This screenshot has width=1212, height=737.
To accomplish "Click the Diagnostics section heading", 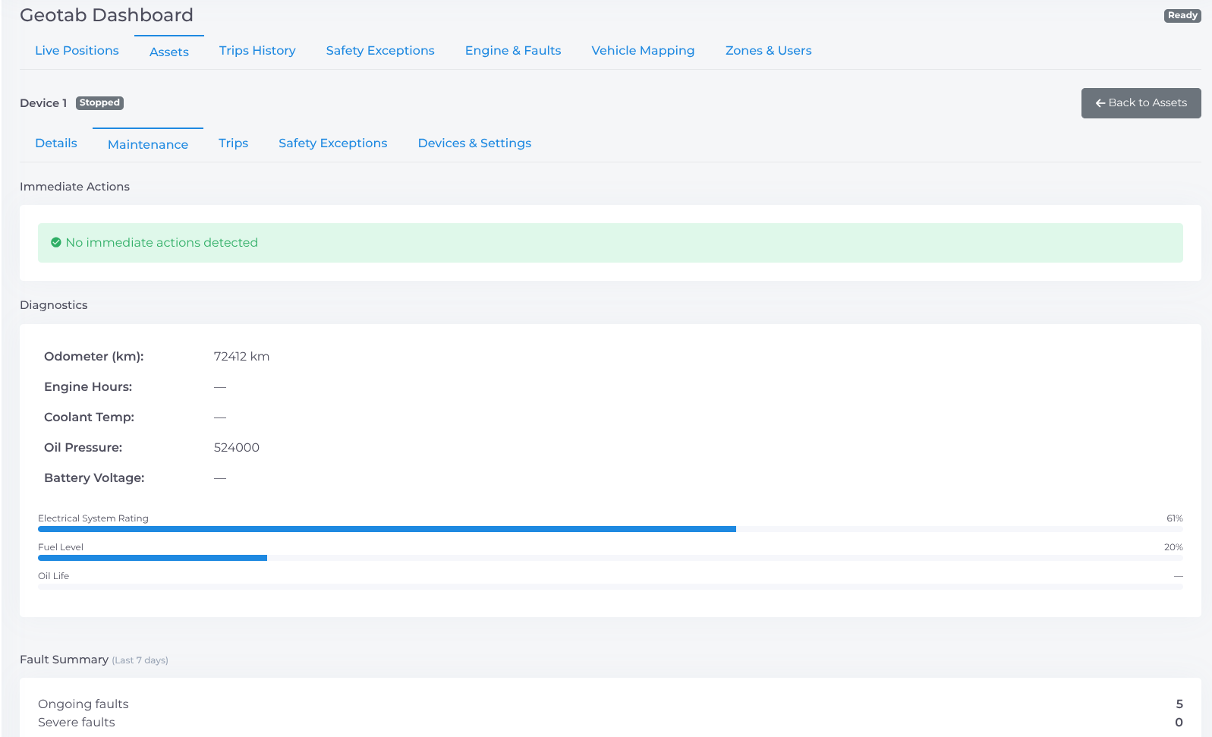I will [54, 305].
